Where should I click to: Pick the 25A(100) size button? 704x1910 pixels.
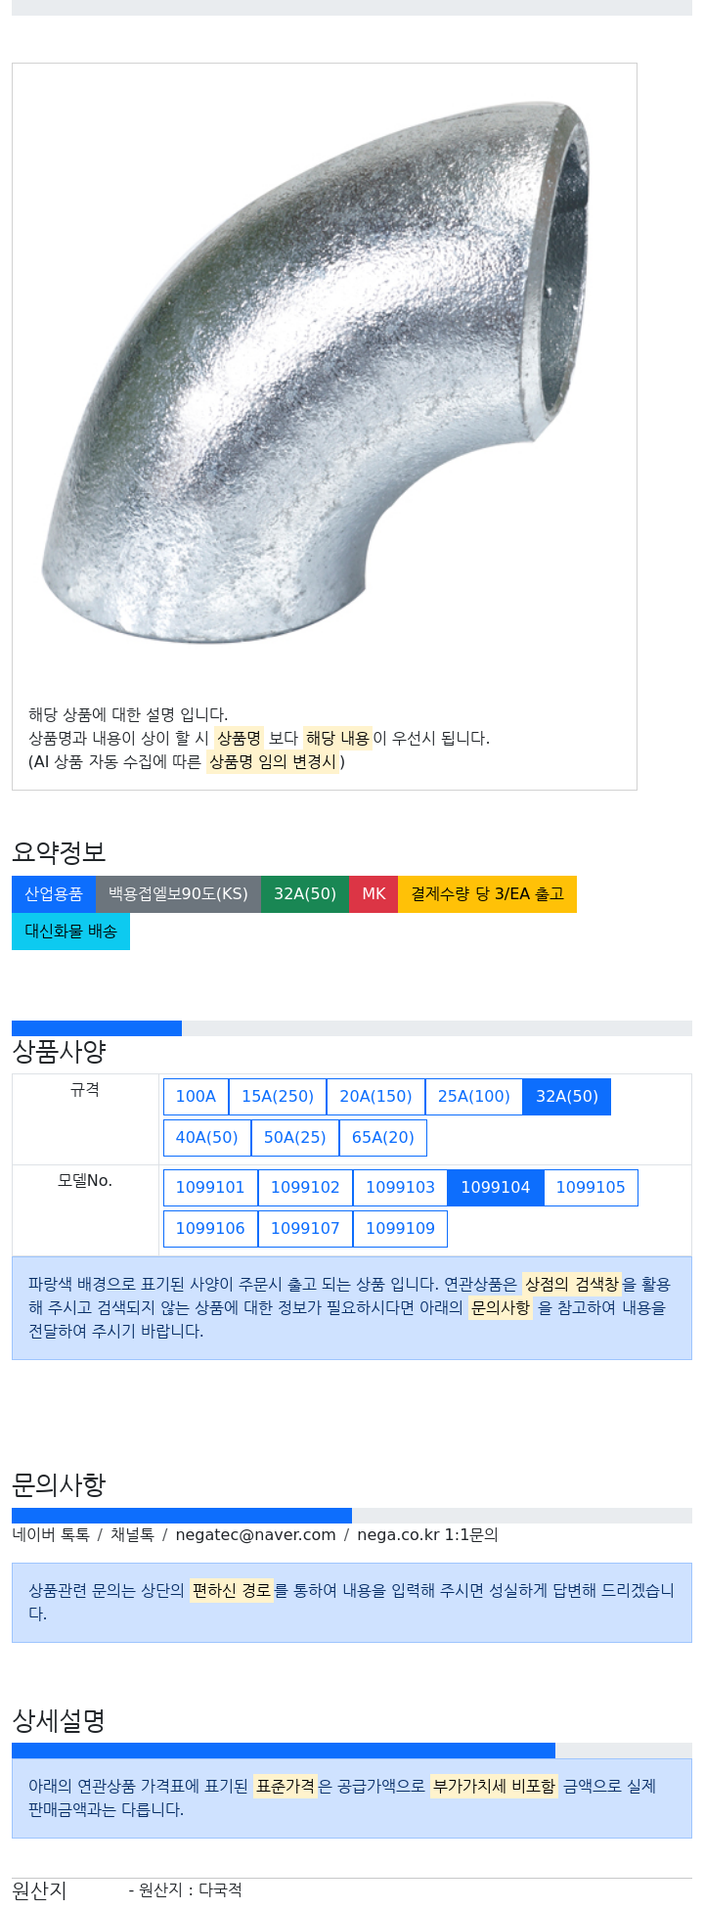click(474, 1097)
